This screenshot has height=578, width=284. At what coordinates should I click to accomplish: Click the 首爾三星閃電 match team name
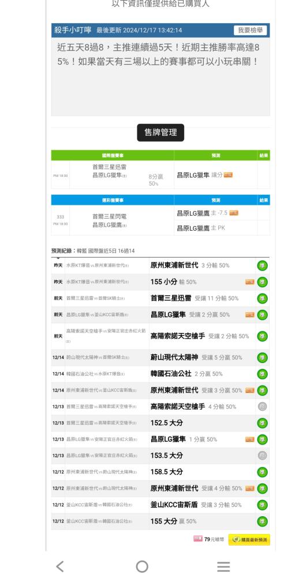click(110, 217)
